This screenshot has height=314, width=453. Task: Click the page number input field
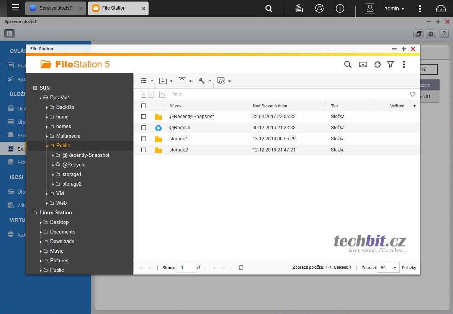coord(186,268)
